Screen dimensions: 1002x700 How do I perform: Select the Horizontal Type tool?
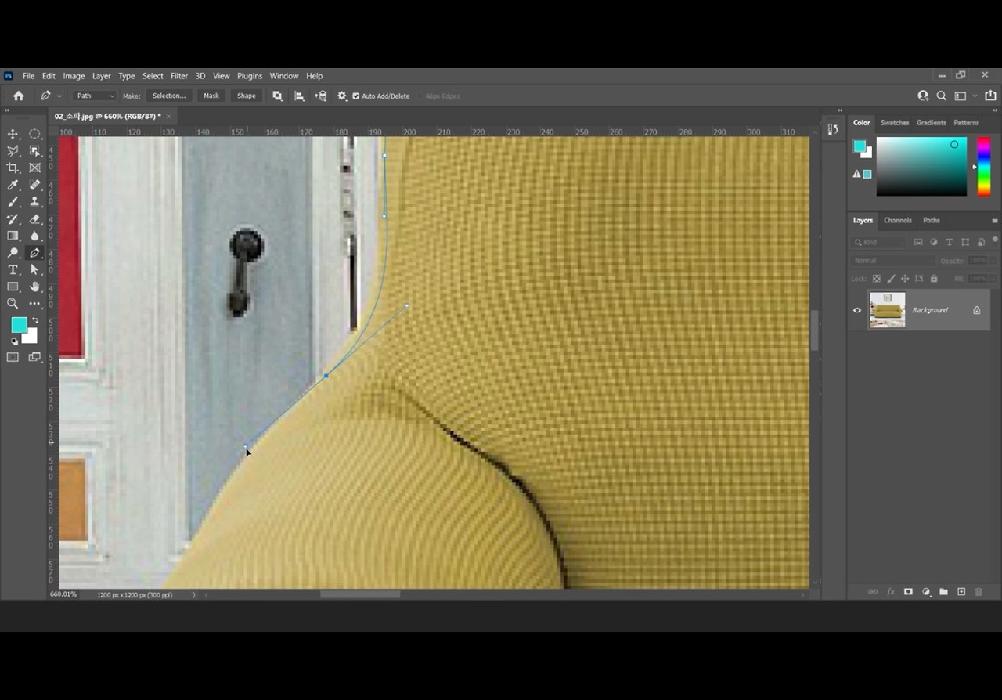13,270
